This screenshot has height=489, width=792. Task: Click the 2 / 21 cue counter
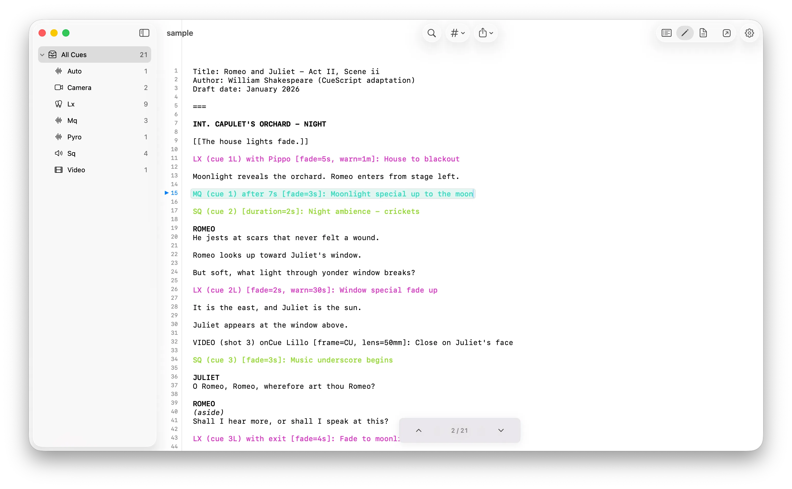pyautogui.click(x=459, y=430)
